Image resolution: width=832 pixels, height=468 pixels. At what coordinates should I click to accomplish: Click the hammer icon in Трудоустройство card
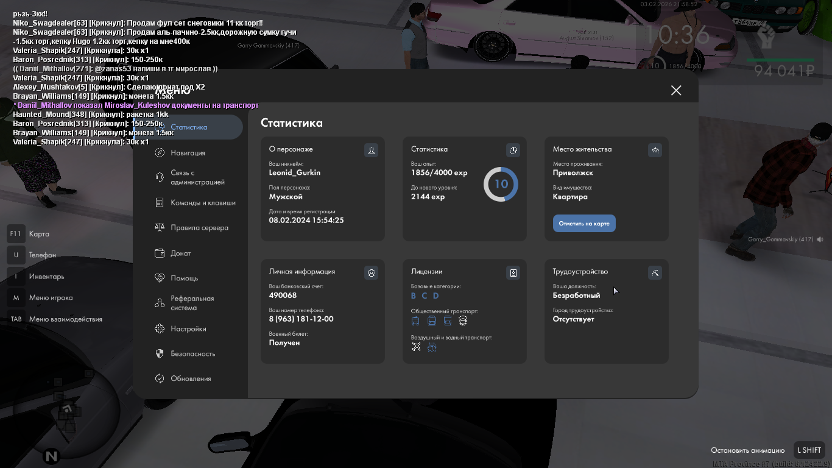(655, 273)
